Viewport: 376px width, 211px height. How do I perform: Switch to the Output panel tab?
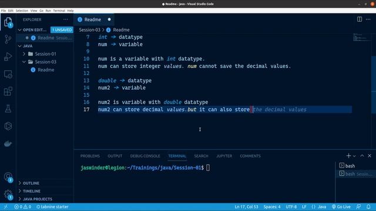(x=115, y=156)
